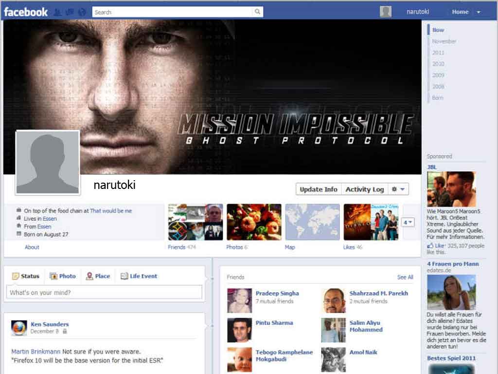Click the Status composer tab
Screen dimensions: 498x374
[x=26, y=276]
